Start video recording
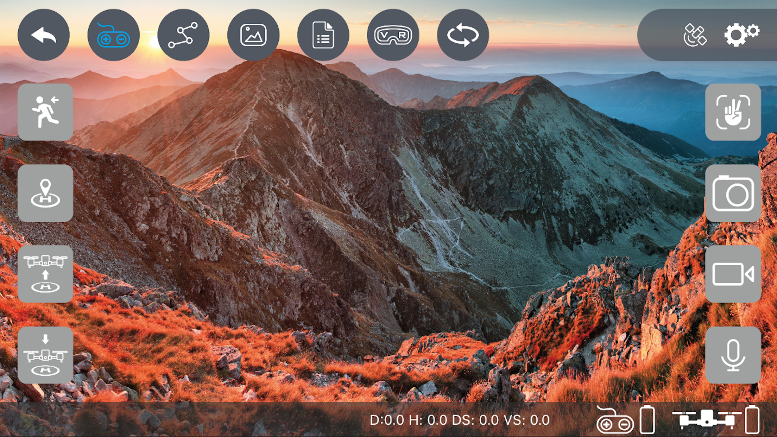The height and width of the screenshot is (437, 777). point(733,274)
